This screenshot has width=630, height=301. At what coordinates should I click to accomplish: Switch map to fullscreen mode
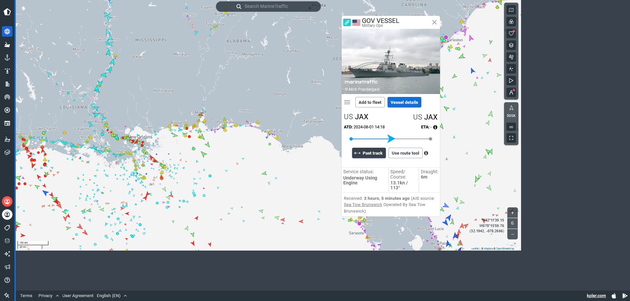pos(511,138)
